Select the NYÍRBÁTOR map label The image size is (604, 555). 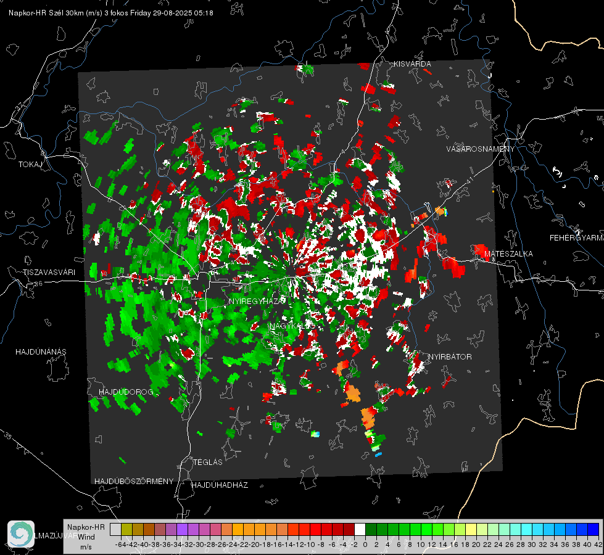pos(450,357)
